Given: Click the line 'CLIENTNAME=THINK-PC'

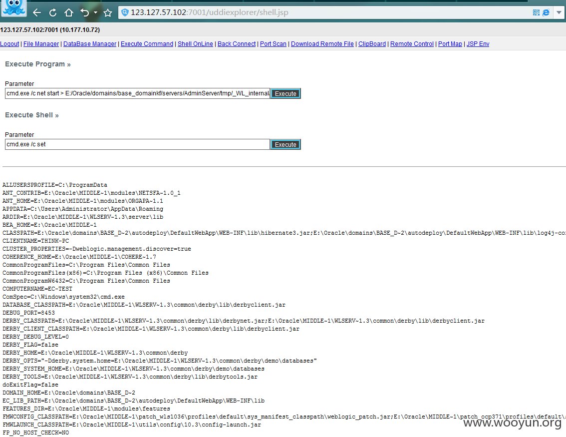Looking at the screenshot, I should [x=36, y=241].
